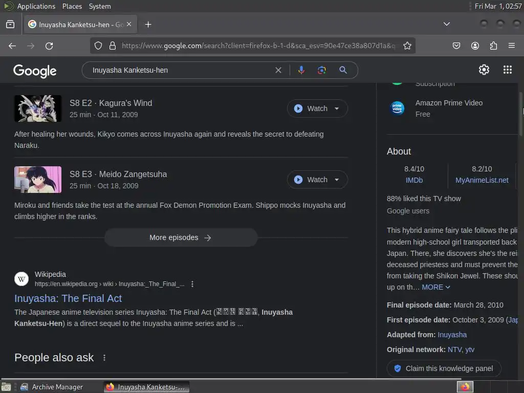Screen dimensions: 524x393
Task: Click the show desktop taskbar icon
Action: 6,387
